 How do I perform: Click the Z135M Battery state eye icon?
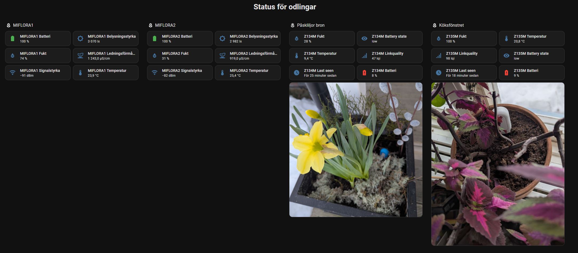click(x=506, y=56)
